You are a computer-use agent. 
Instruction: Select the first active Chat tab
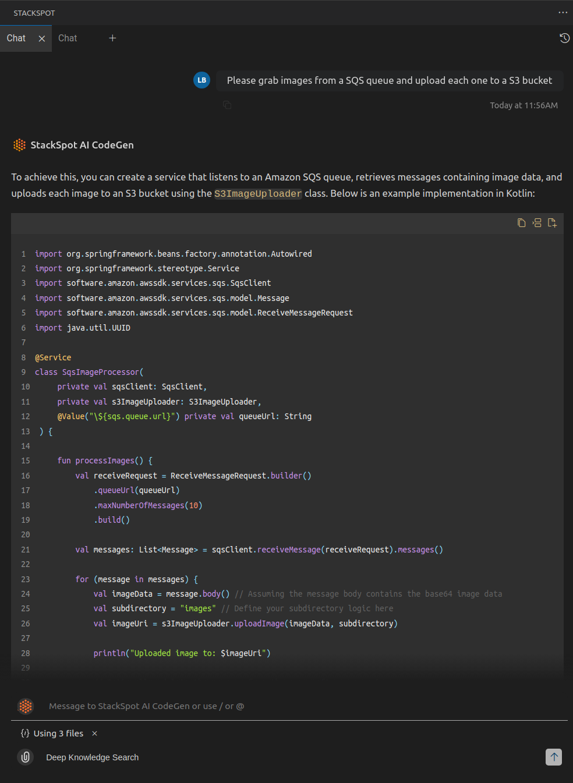pyautogui.click(x=16, y=38)
